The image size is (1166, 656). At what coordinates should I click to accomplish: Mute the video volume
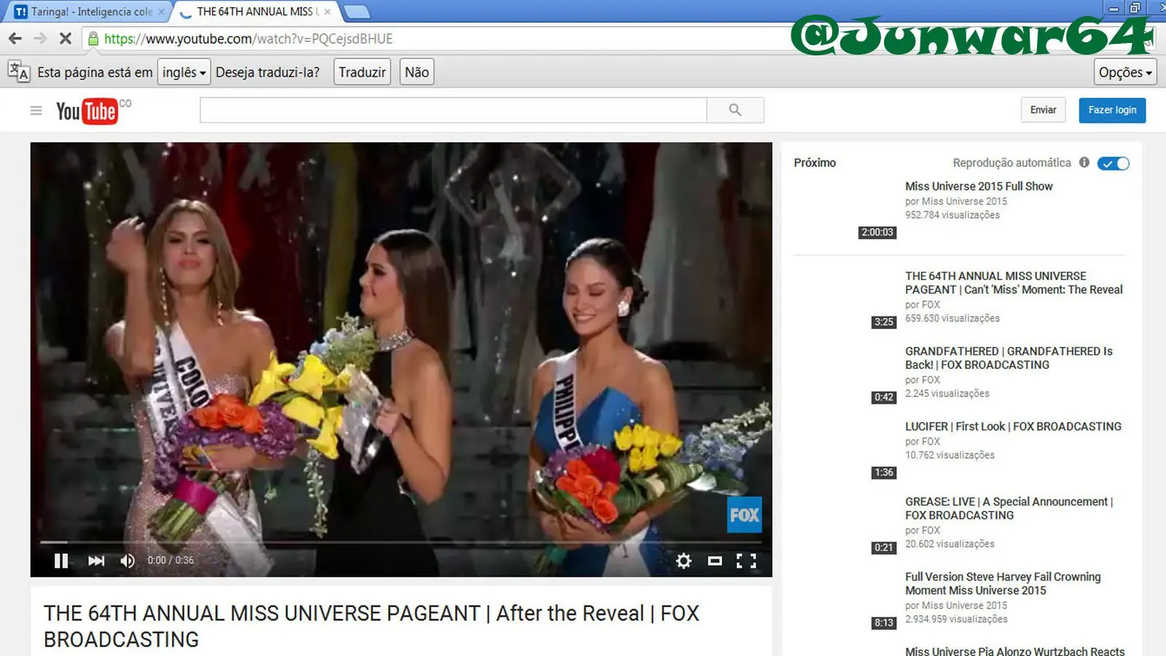click(128, 561)
